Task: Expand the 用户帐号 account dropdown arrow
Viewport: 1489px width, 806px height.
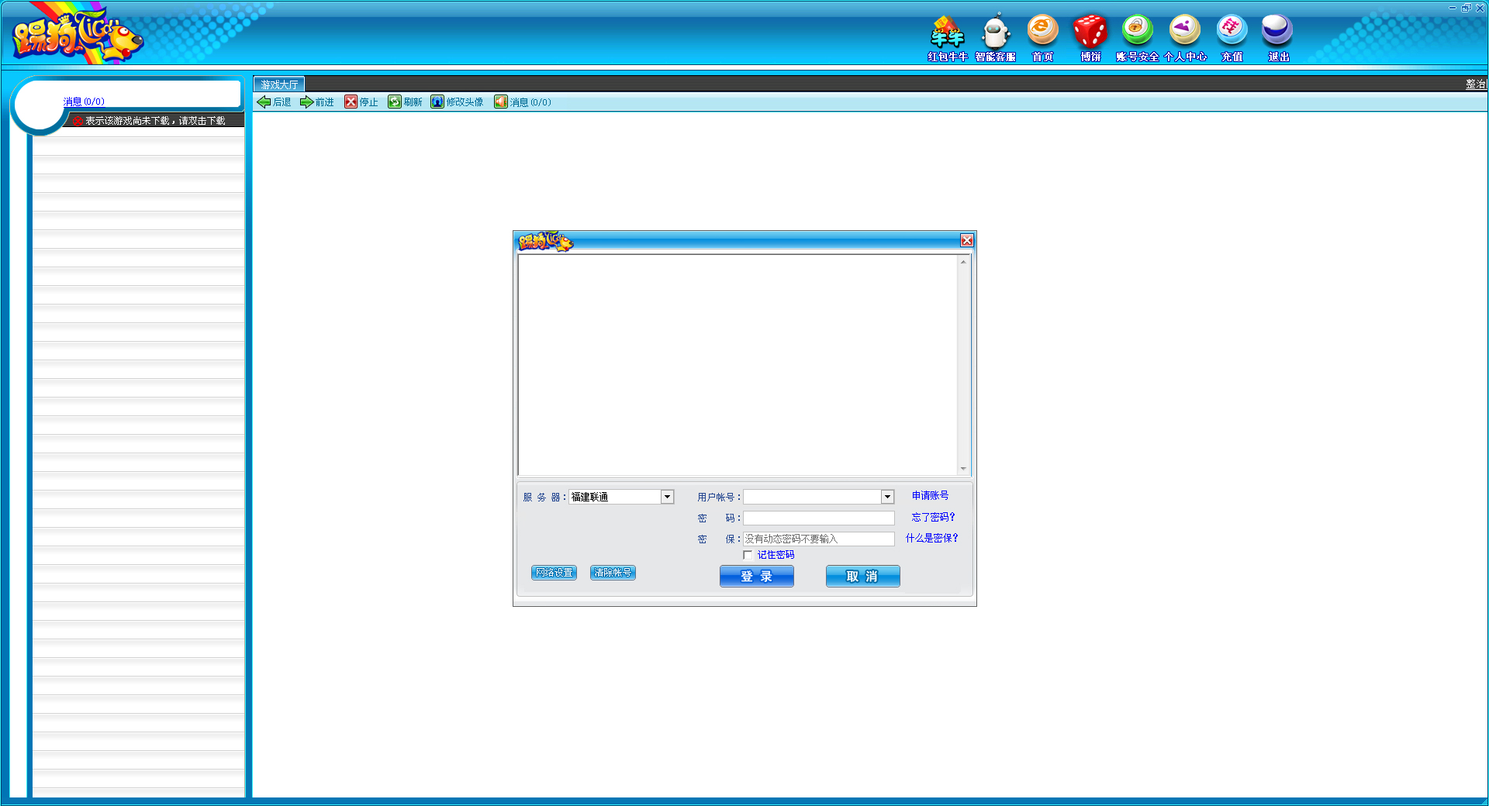Action: coord(888,497)
